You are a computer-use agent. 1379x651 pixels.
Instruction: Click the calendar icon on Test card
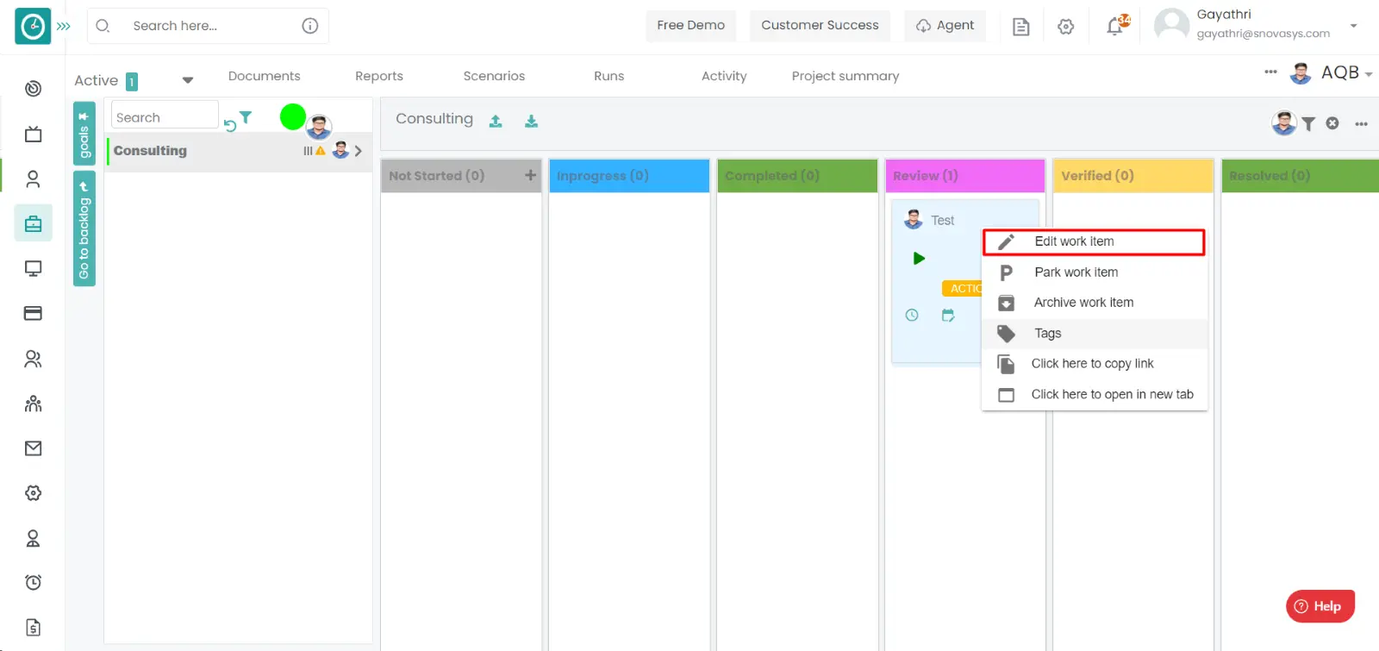(948, 316)
